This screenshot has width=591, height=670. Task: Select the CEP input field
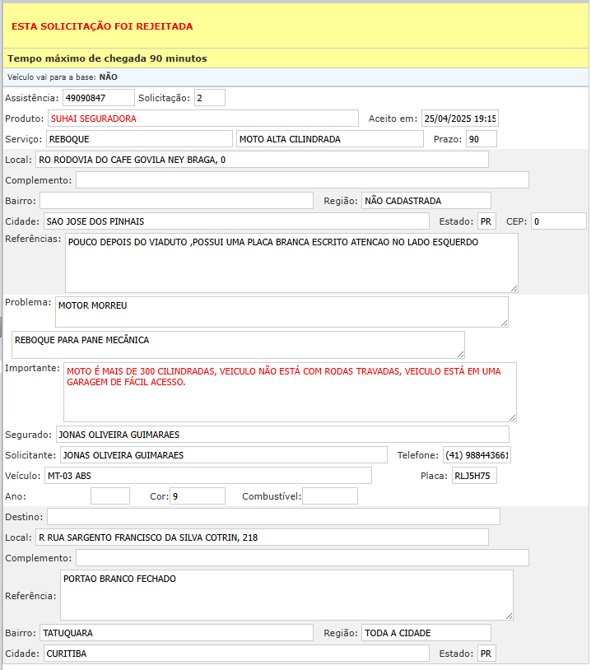pyautogui.click(x=558, y=221)
